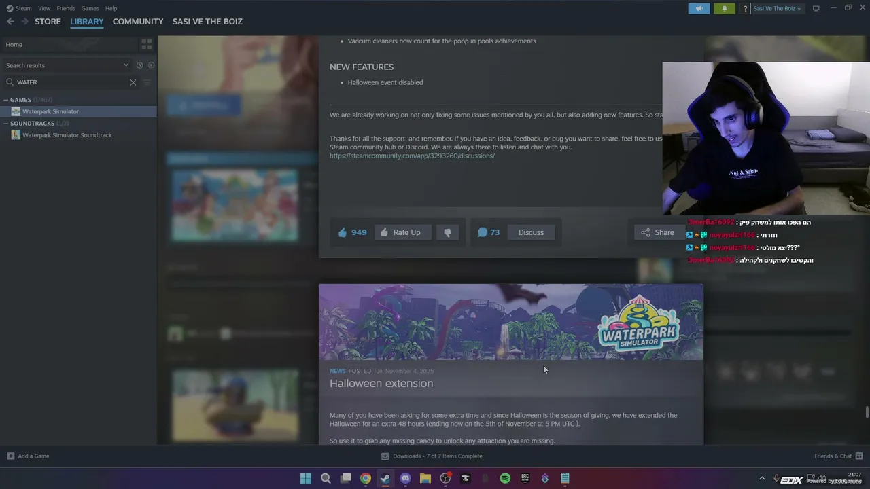Switch to the LIBRARY tab

click(87, 22)
